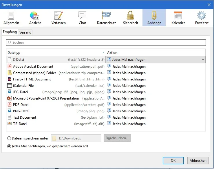Select the Microsoft PowerPoint 97-2003 Presentation label
Screen dimensions: 214x169
(x=46, y=98)
